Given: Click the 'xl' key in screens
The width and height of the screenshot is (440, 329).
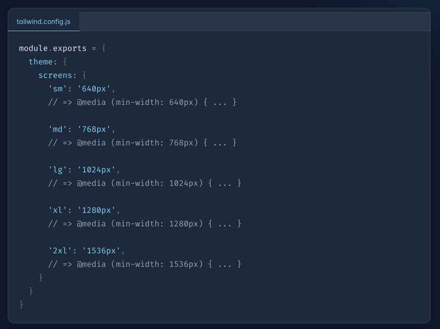Looking at the screenshot, I should 58,210.
